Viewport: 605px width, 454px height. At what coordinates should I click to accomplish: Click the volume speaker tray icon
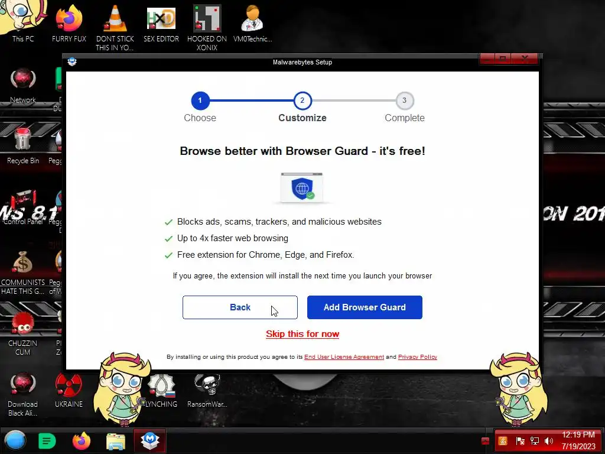(548, 441)
